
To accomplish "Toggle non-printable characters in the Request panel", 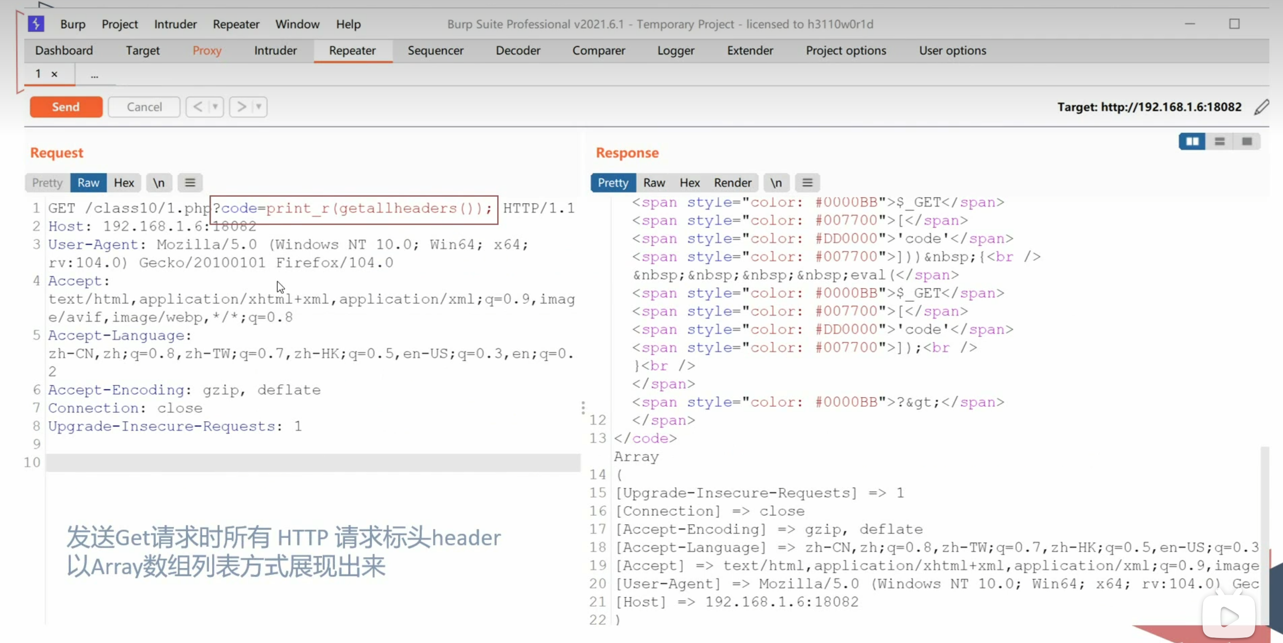I will pos(159,183).
